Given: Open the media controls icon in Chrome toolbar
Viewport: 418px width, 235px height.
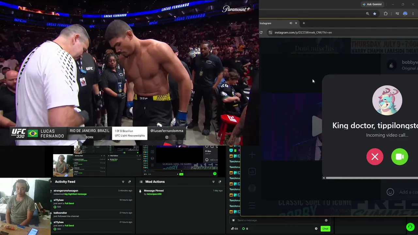Looking at the screenshot, I should coord(397,14).
